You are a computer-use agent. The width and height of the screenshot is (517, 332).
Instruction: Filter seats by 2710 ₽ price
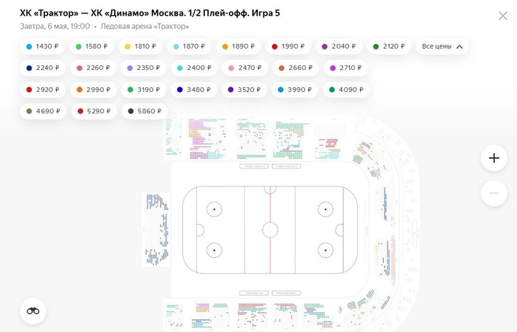click(346, 68)
